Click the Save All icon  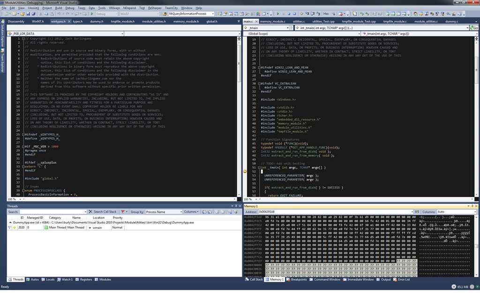(33, 14)
